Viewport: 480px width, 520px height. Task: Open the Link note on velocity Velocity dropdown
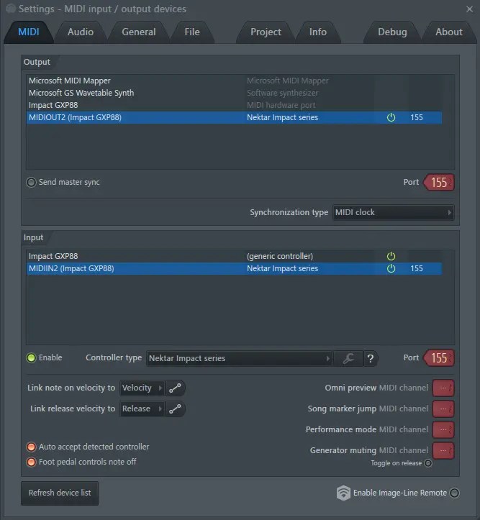142,388
